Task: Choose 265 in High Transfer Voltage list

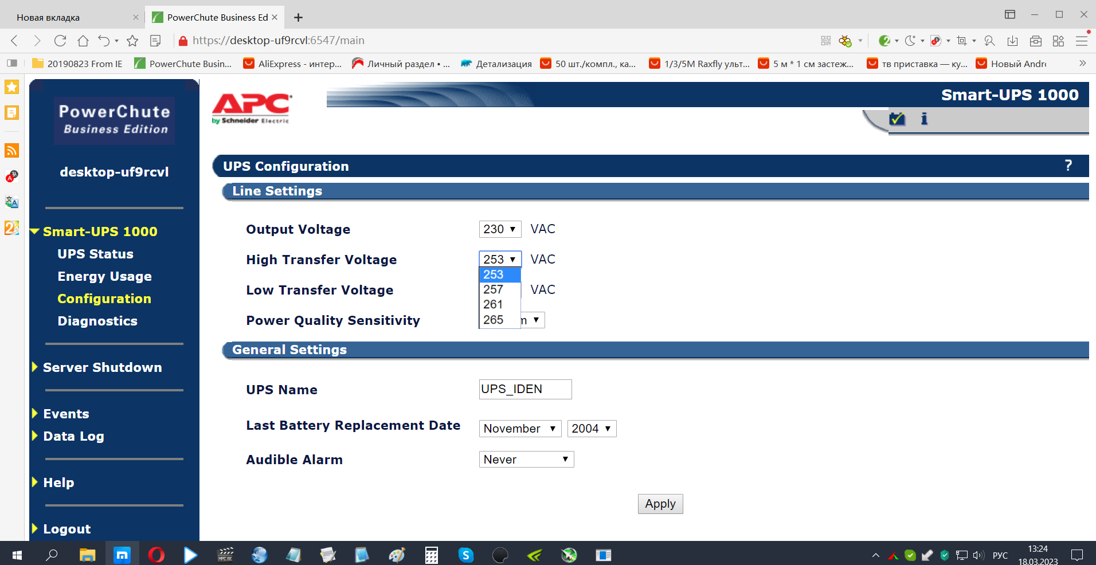Action: point(500,320)
